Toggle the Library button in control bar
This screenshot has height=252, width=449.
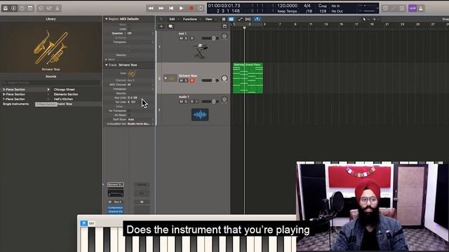(6, 8)
